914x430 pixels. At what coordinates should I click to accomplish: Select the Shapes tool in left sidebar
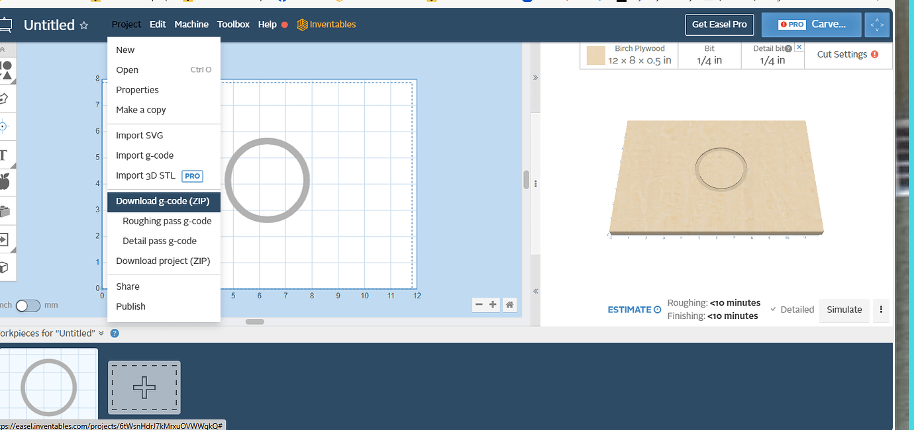tap(7, 71)
